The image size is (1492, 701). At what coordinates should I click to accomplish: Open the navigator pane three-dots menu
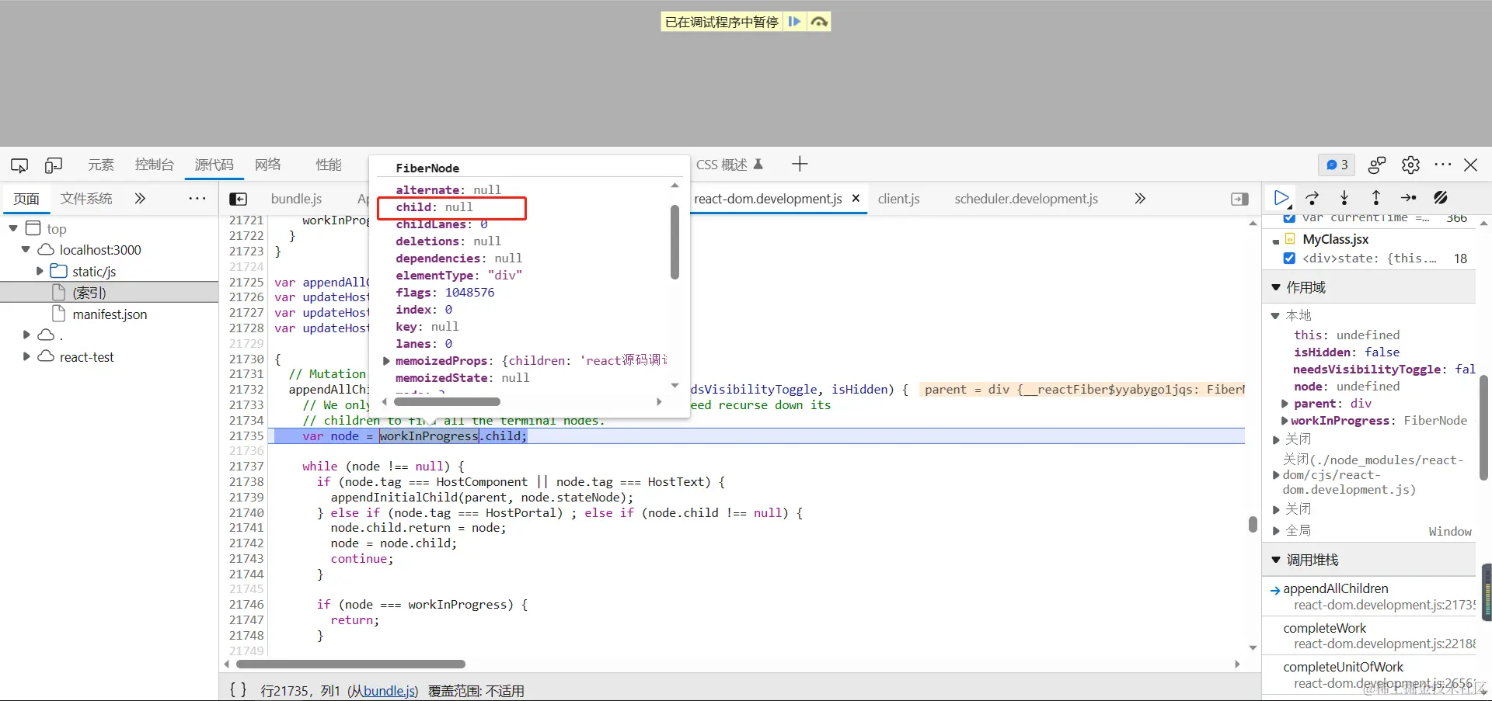(x=197, y=199)
